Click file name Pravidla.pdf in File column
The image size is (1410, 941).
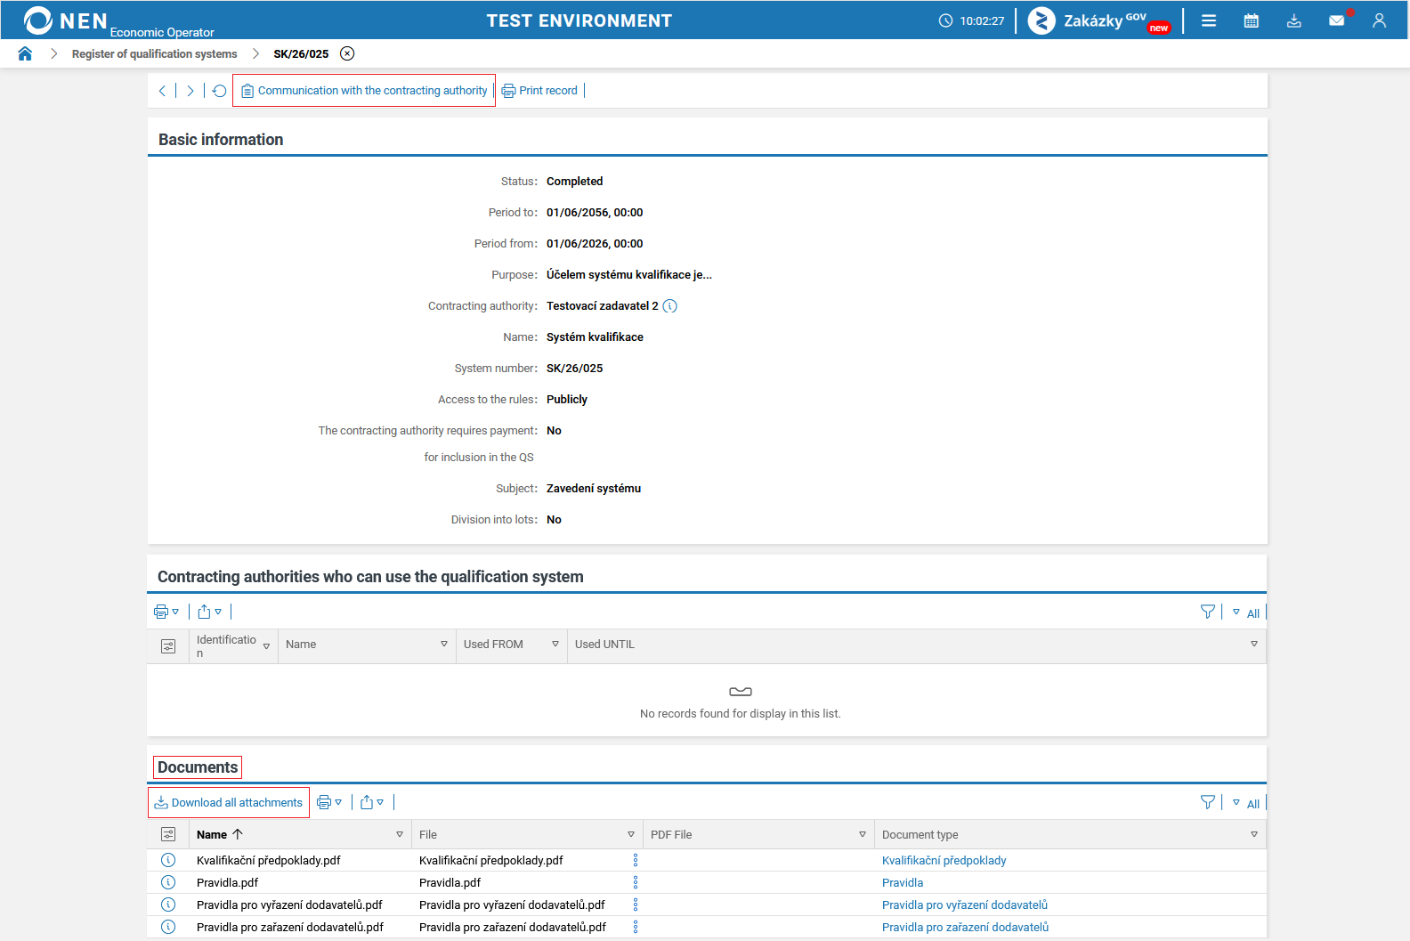(x=450, y=883)
